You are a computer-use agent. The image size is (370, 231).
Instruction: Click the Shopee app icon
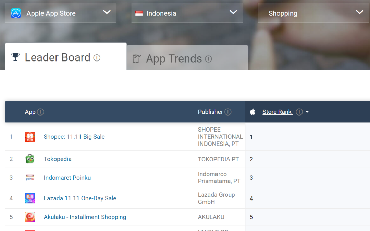click(30, 137)
